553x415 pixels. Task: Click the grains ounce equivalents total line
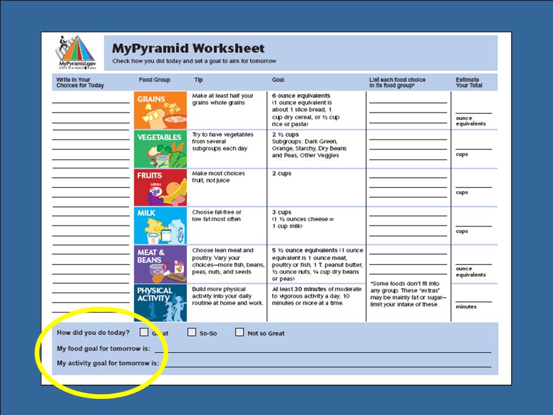click(474, 113)
